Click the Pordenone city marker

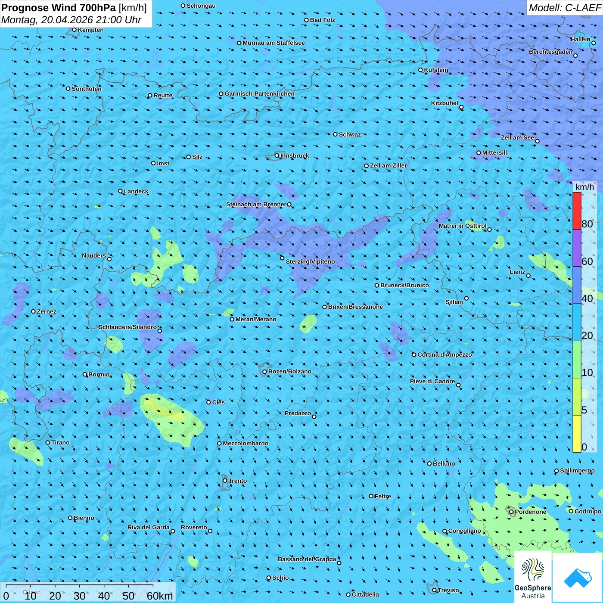(511, 512)
